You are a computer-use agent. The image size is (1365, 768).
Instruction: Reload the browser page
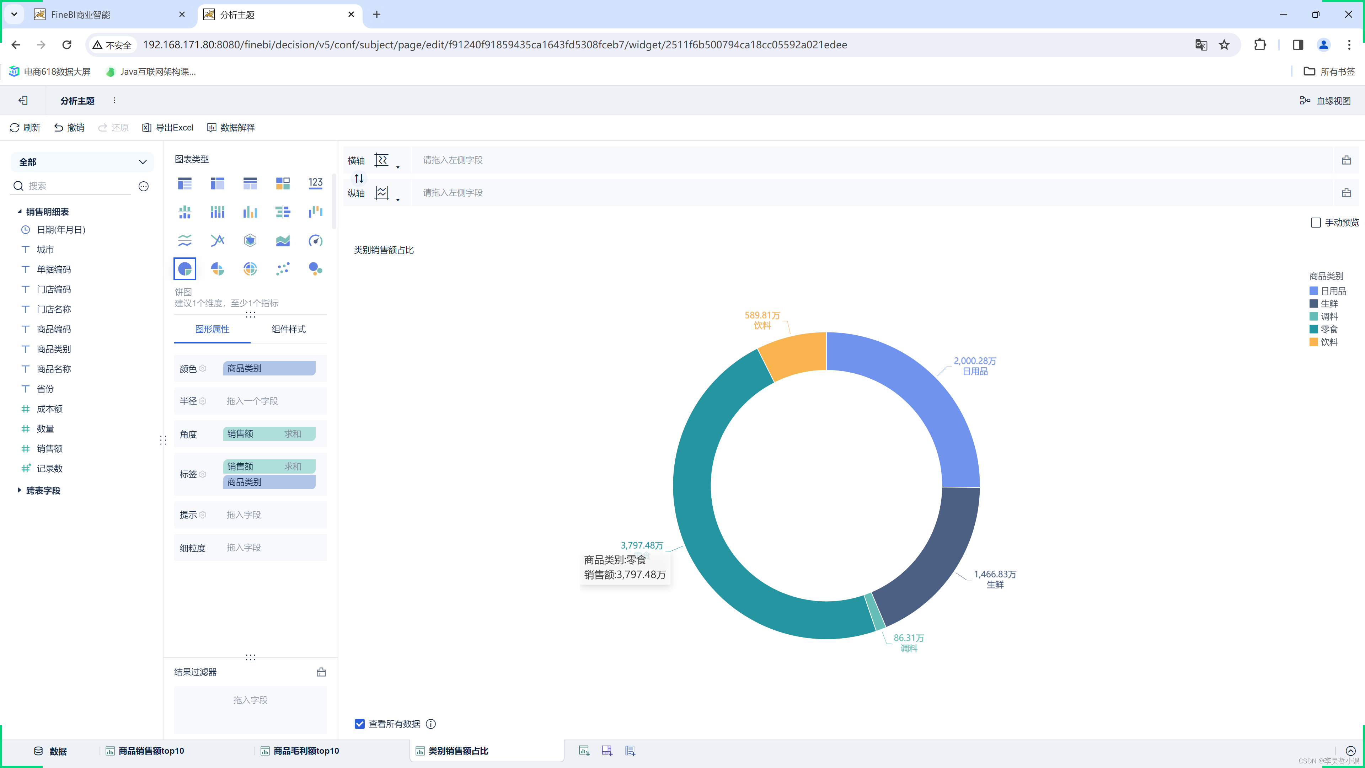click(x=67, y=45)
